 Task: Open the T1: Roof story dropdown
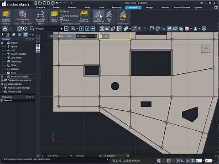[x=86, y=36]
